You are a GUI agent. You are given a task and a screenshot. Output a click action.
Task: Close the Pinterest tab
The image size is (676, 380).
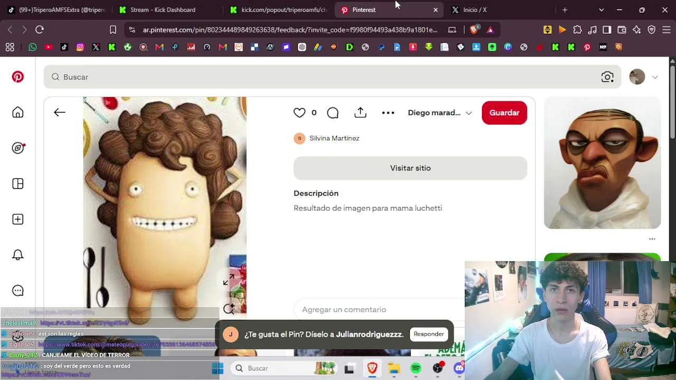click(436, 10)
